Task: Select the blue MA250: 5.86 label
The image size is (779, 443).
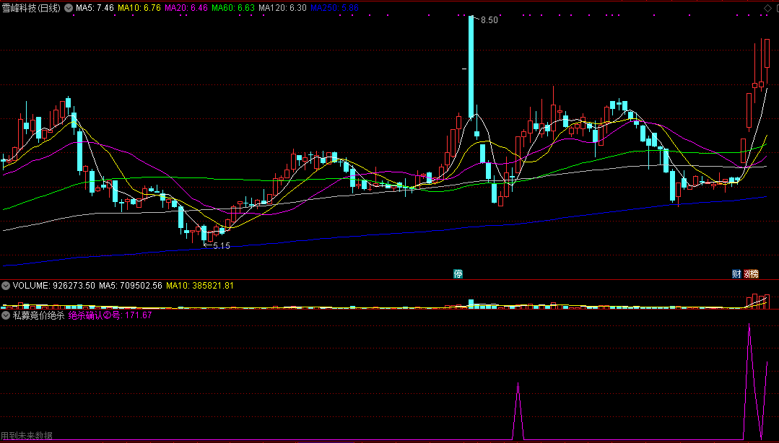Action: [x=334, y=8]
